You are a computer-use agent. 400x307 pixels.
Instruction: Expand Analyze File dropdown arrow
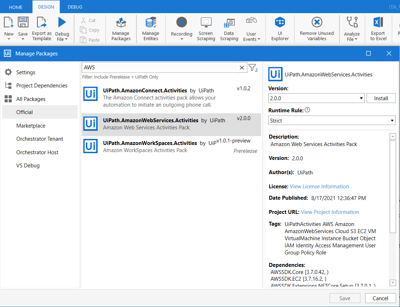pyautogui.click(x=356, y=39)
